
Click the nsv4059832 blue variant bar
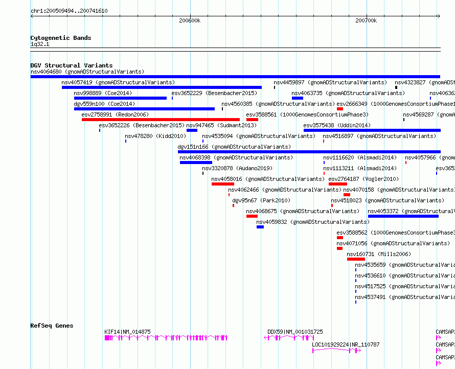coord(260,227)
